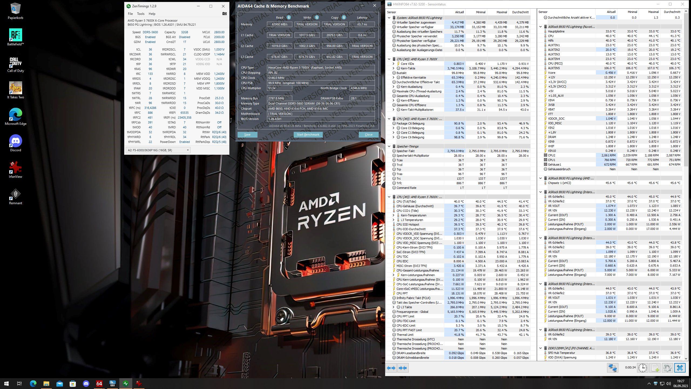Open the ZenTimings File menu
This screenshot has width=691, height=389.
click(130, 14)
